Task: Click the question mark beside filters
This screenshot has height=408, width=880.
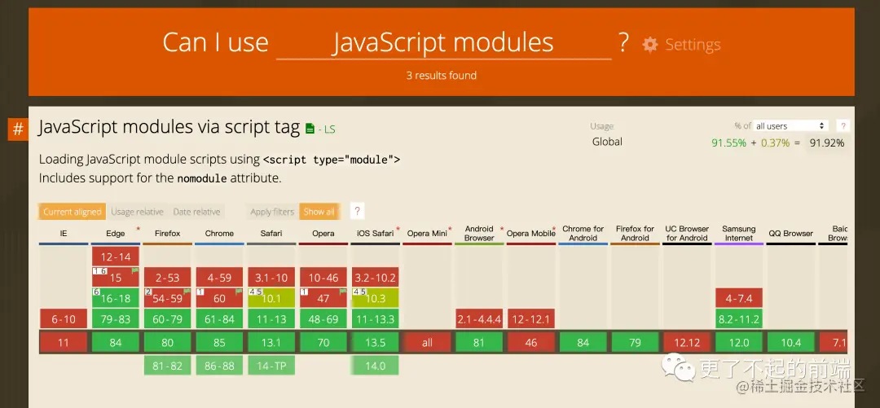Action: point(356,212)
